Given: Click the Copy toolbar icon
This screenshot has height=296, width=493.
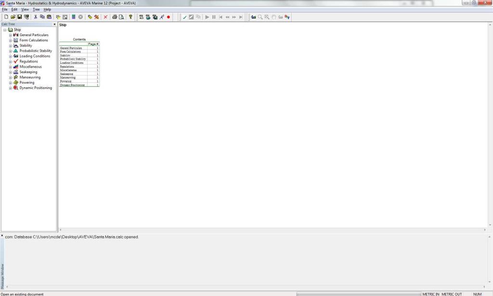Looking at the screenshot, I should pyautogui.click(x=42, y=17).
